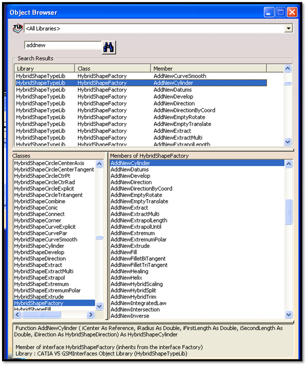Click the TLB type library icon

18,28
